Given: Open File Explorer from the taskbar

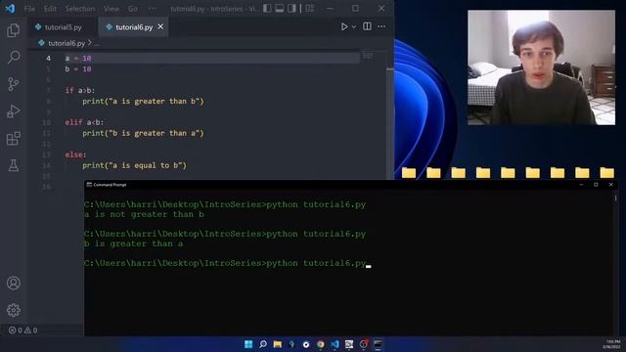Looking at the screenshot, I should [x=277, y=344].
